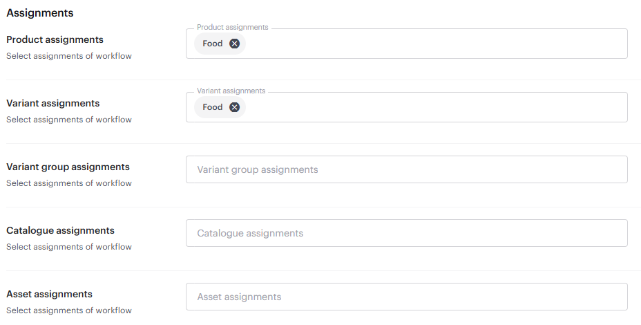Viewport: 641px width, 325px height.
Task: Click the Food chip in Product assignments
Action: tap(213, 44)
